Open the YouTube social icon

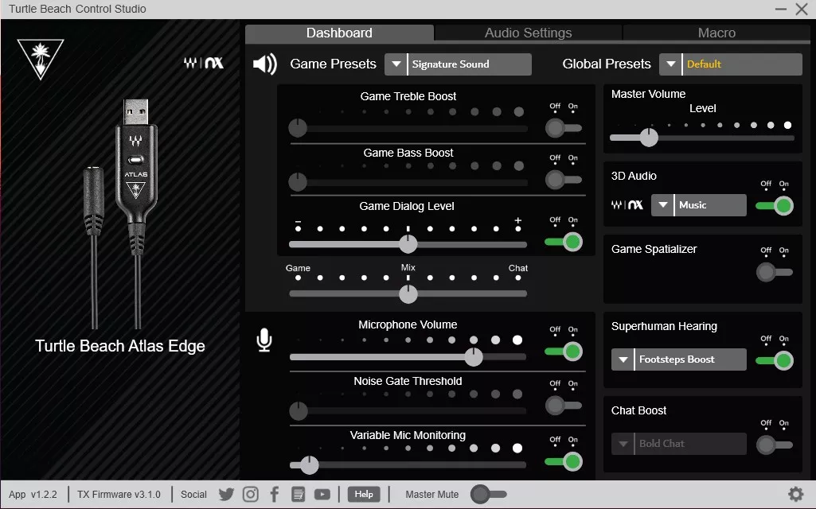pyautogui.click(x=322, y=495)
